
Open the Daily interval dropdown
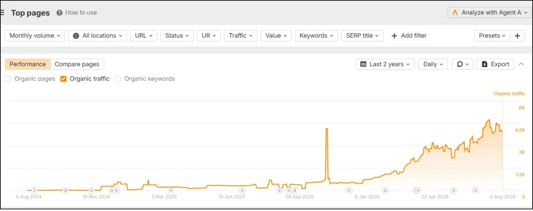(433, 64)
